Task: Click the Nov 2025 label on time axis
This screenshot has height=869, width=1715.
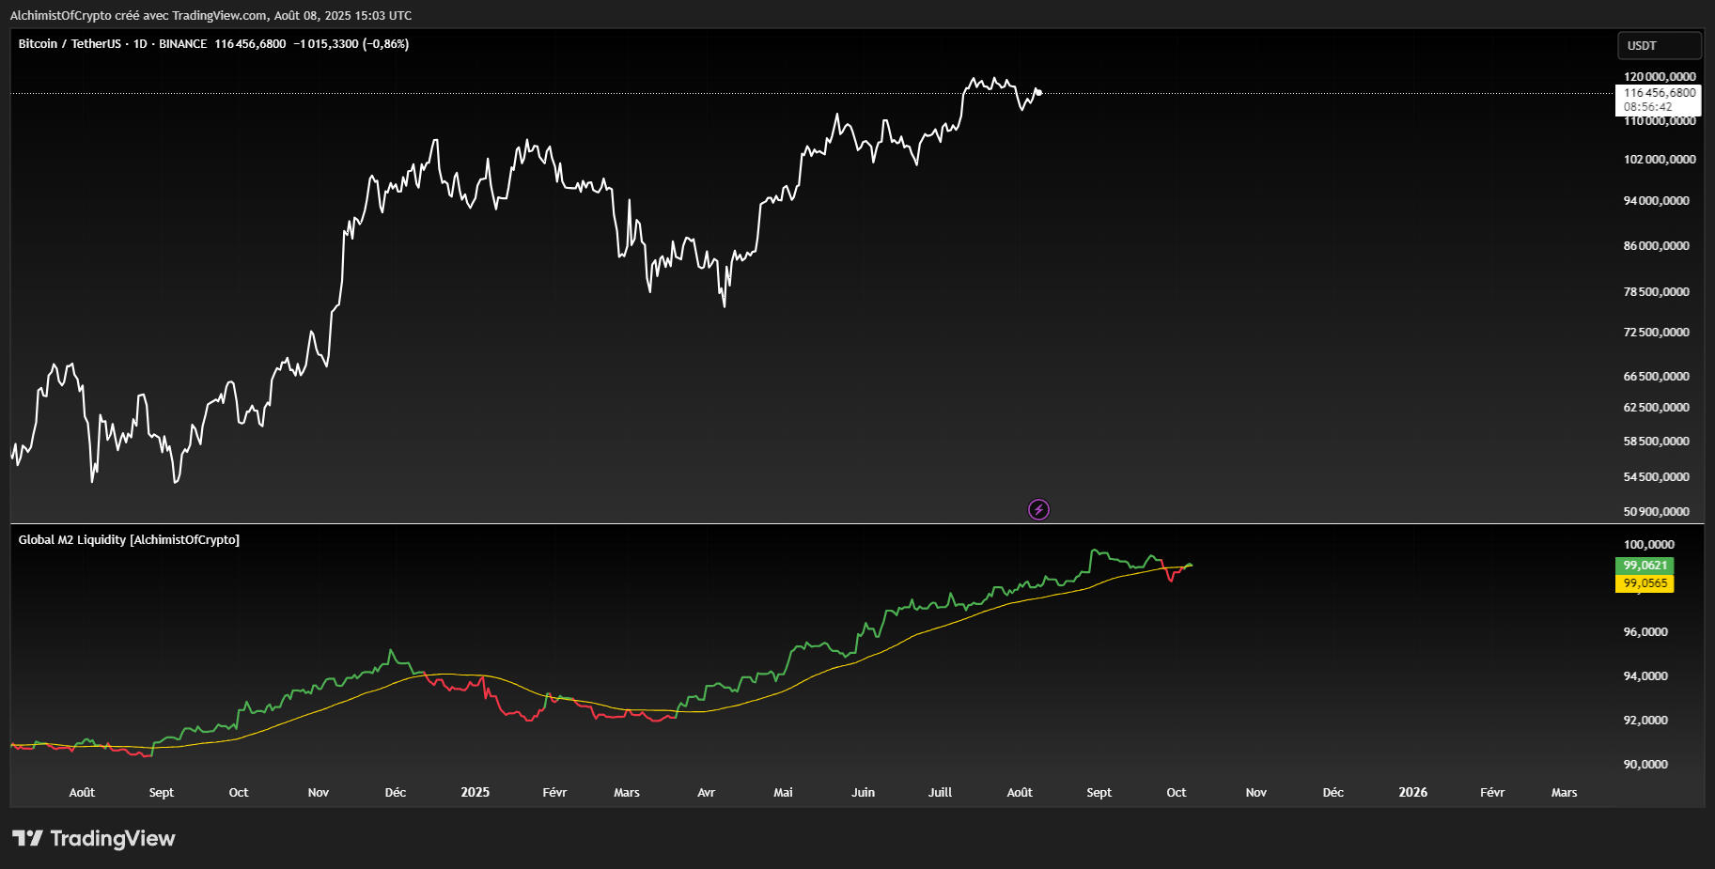Action: pyautogui.click(x=1255, y=793)
